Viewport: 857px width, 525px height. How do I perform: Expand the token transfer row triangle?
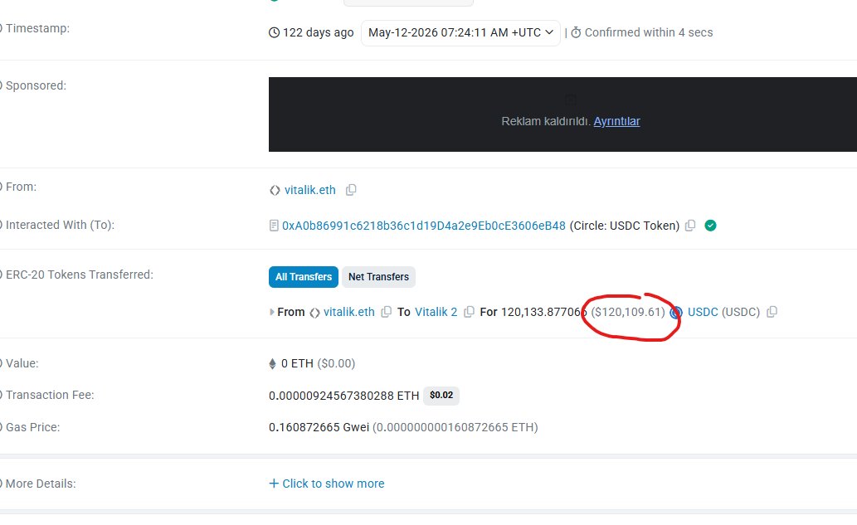[x=271, y=313]
